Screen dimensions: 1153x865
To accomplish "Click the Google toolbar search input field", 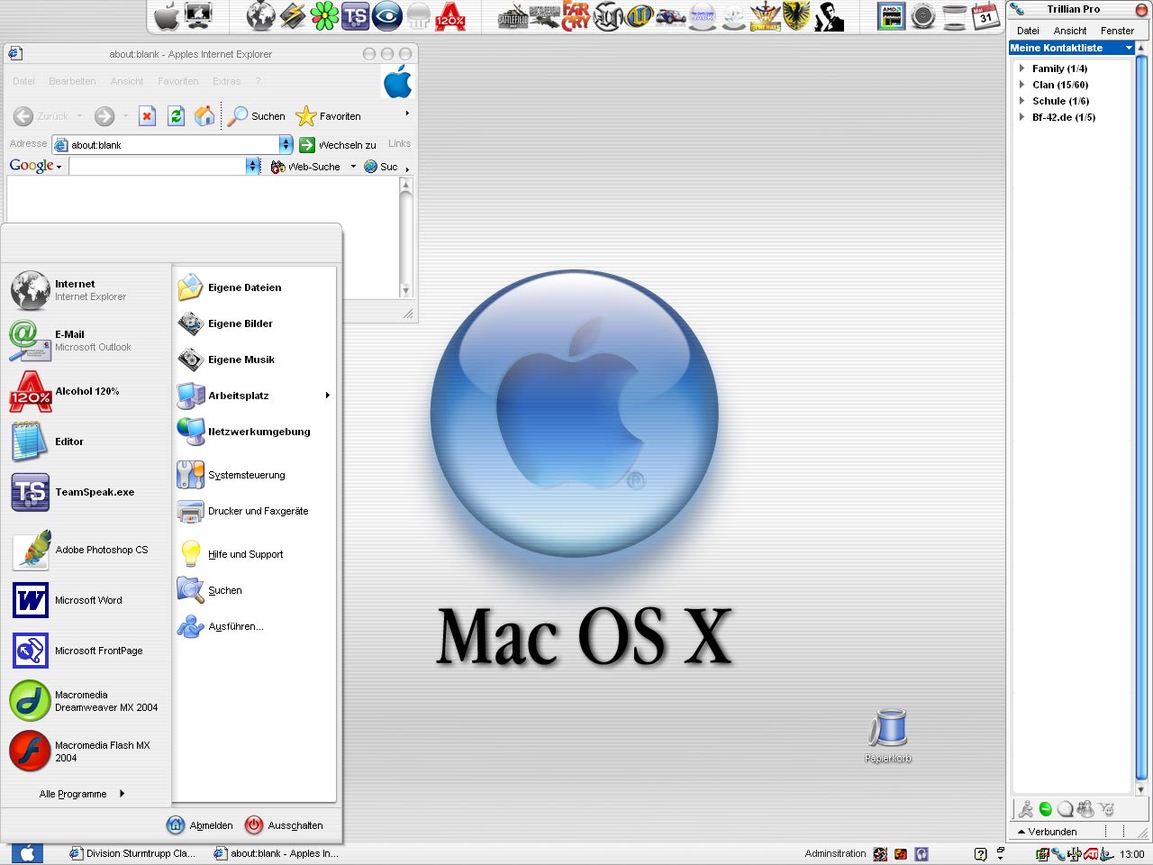I will 158,166.
